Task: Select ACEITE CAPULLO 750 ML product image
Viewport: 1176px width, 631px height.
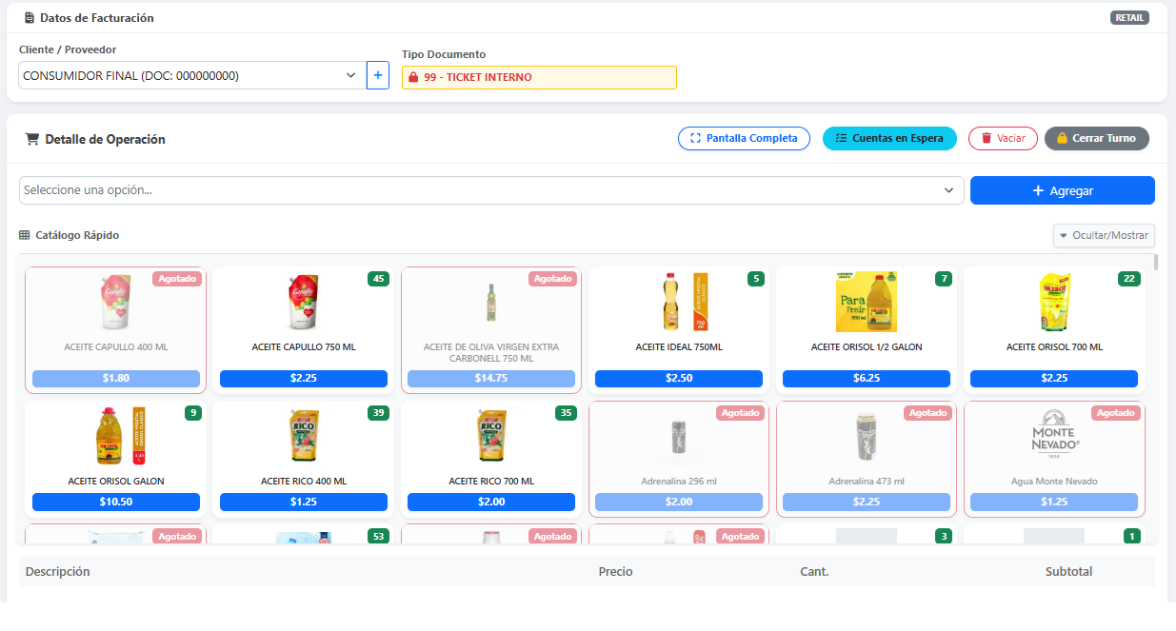Action: pyautogui.click(x=303, y=303)
